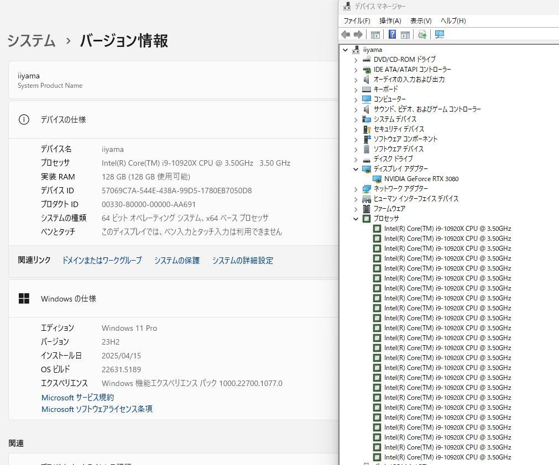Expand the キーボード device category

point(356,89)
